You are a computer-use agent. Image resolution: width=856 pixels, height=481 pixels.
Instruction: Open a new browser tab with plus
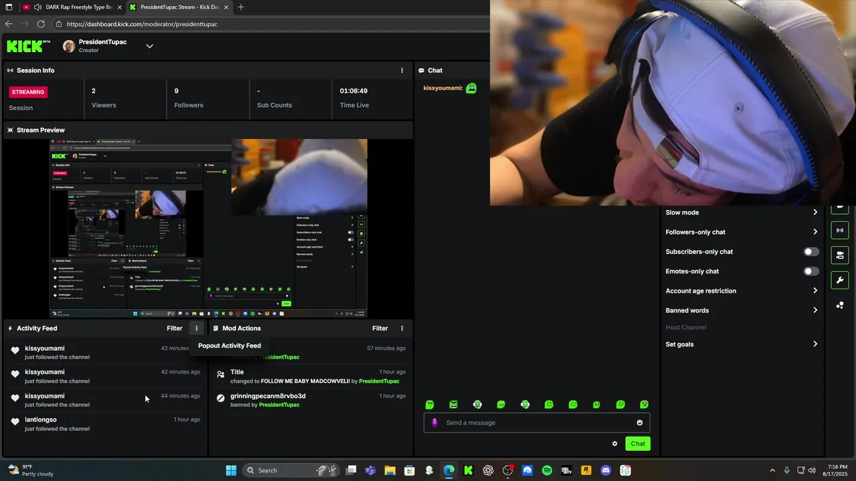coord(241,7)
